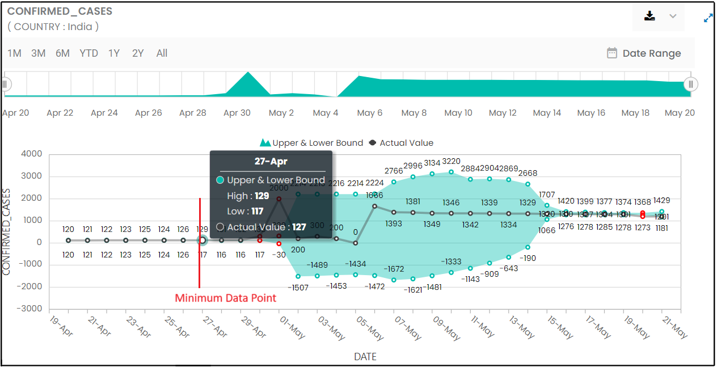The image size is (717, 367).
Task: Click the highlighted 27-Apr actual value point
Action: pos(203,241)
